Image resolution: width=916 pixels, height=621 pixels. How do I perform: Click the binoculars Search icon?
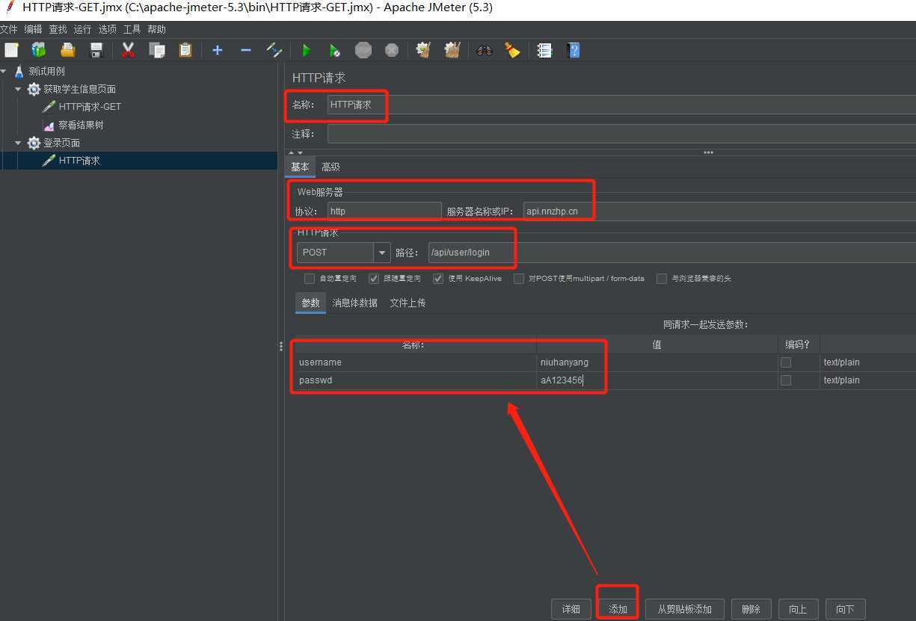click(x=485, y=51)
